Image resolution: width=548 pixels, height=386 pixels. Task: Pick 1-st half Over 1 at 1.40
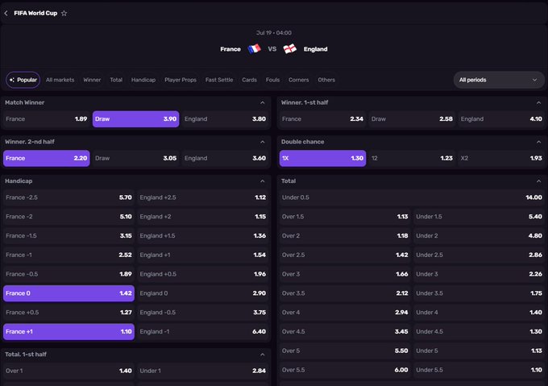(68, 371)
